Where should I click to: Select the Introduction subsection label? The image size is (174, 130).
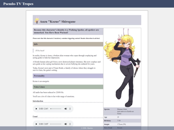(x=38, y=101)
